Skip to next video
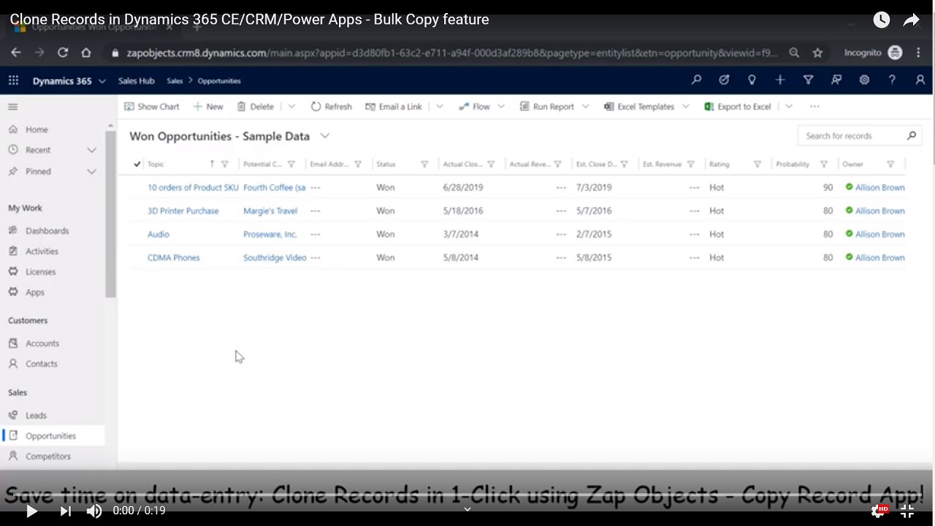 pyautogui.click(x=65, y=511)
